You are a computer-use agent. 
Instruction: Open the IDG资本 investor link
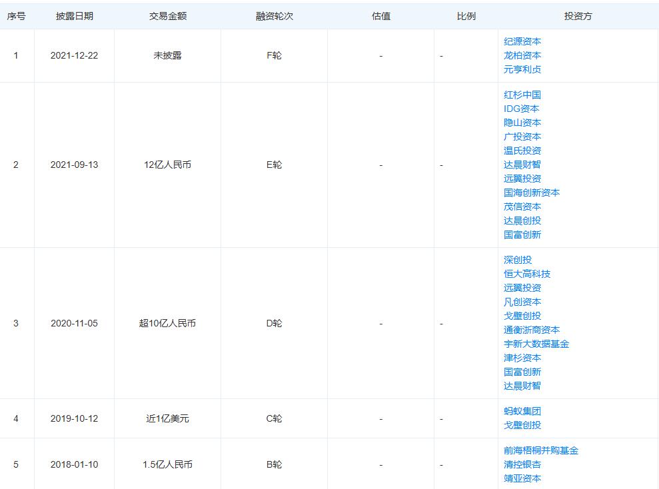[522, 109]
